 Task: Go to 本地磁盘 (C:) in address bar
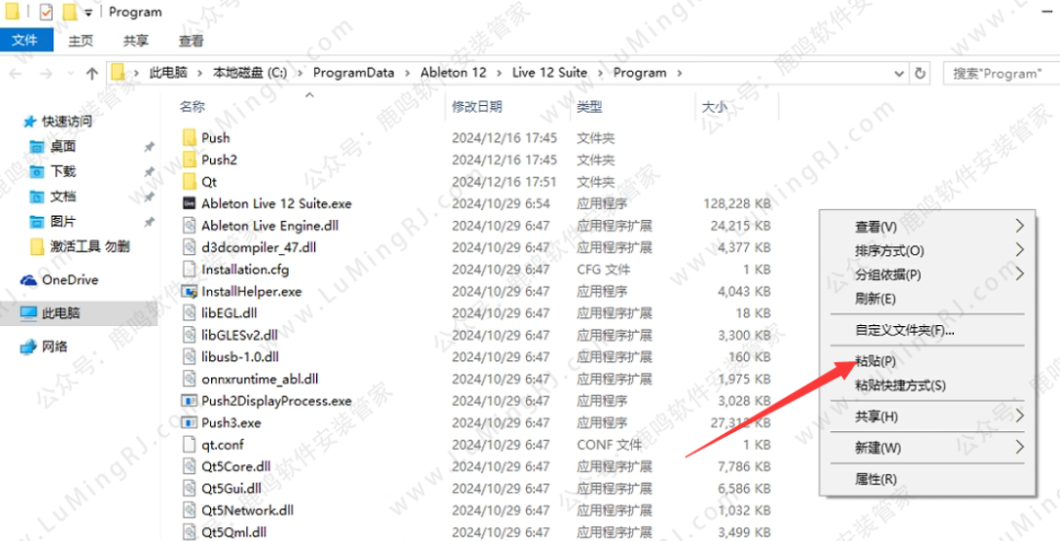click(250, 73)
